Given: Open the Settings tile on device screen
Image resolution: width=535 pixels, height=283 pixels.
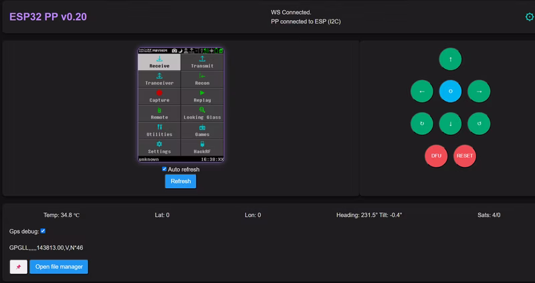Looking at the screenshot, I should (159, 148).
